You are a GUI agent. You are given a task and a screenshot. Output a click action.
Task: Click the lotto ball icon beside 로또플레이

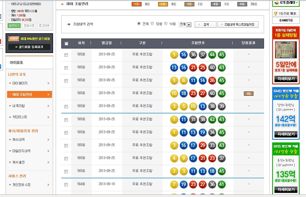click(277, 3)
